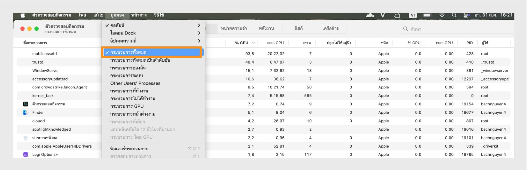The height and width of the screenshot is (170, 527).
Task: Check battery status in menu bar
Action: point(428,15)
